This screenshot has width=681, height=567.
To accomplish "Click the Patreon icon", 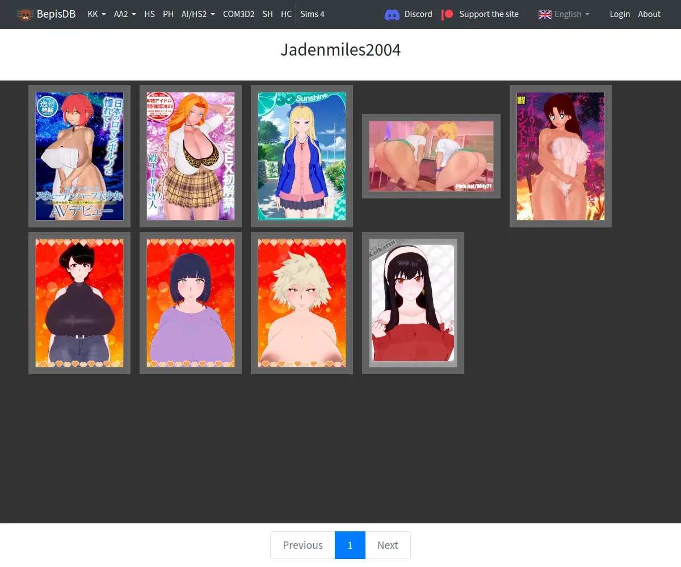I will [x=448, y=14].
